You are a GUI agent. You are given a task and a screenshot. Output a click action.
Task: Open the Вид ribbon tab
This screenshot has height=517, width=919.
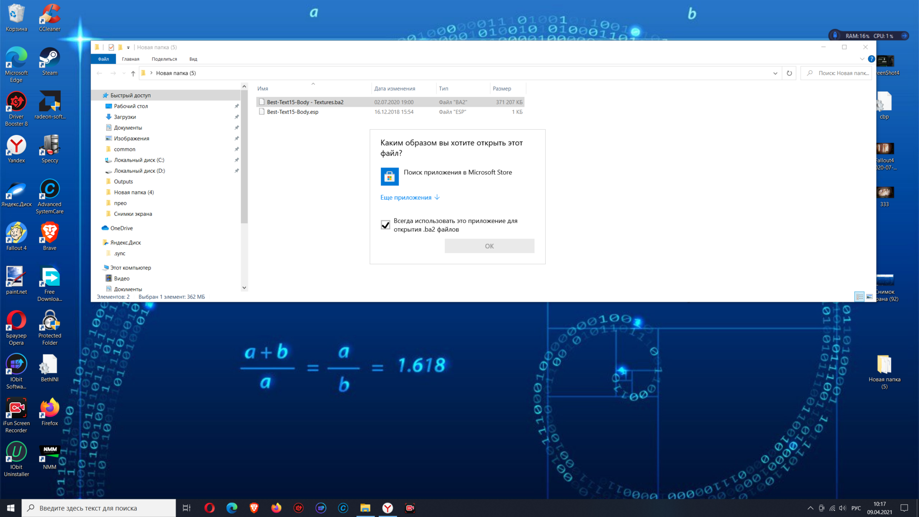click(x=193, y=59)
